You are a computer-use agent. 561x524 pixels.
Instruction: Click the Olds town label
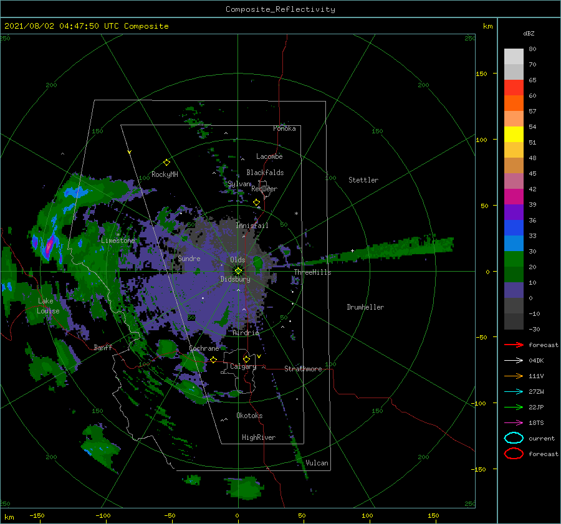[x=237, y=260]
